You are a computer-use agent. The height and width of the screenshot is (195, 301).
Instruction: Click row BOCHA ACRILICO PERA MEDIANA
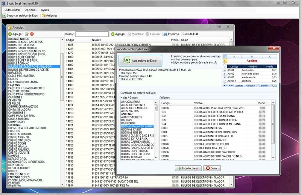215,116
